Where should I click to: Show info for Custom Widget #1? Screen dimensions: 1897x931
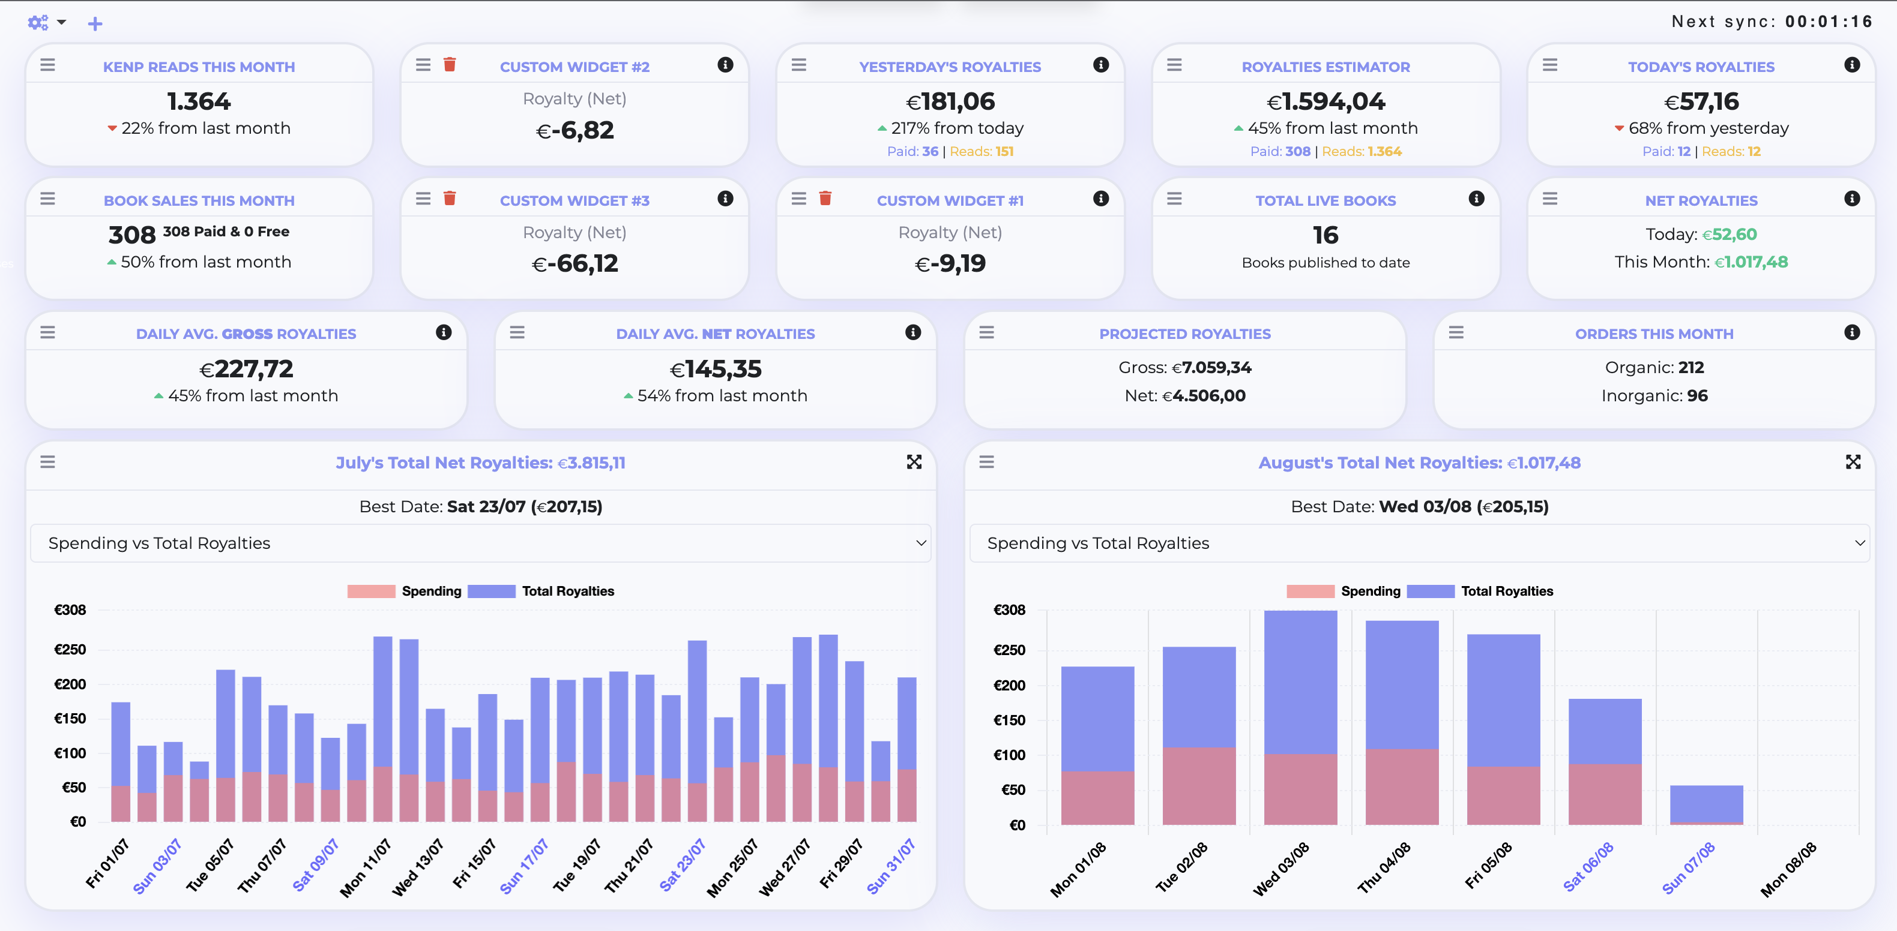tap(1101, 199)
